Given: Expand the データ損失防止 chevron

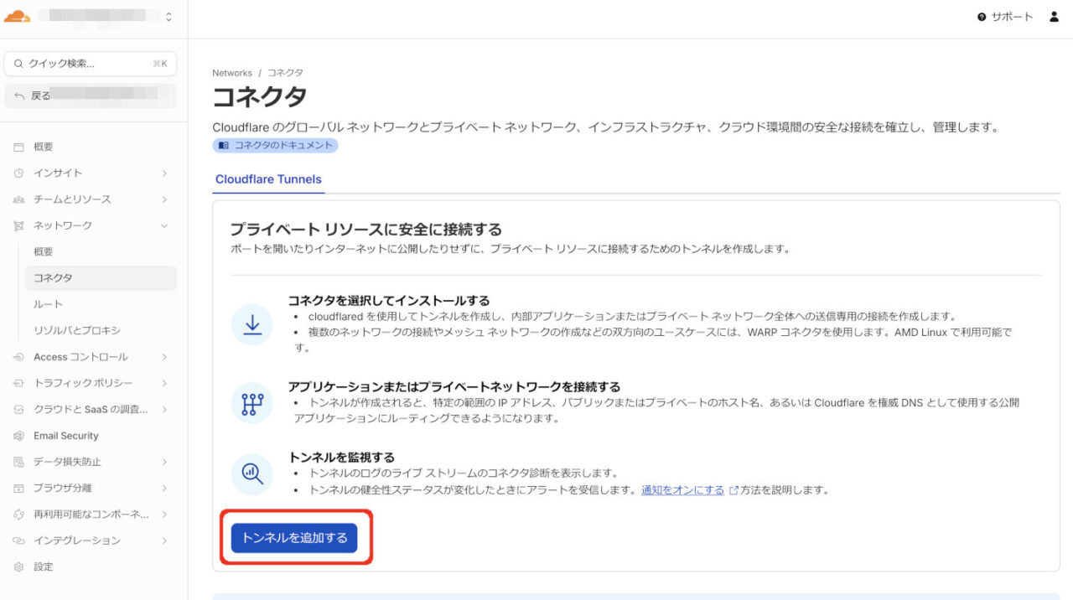Looking at the screenshot, I should [164, 462].
